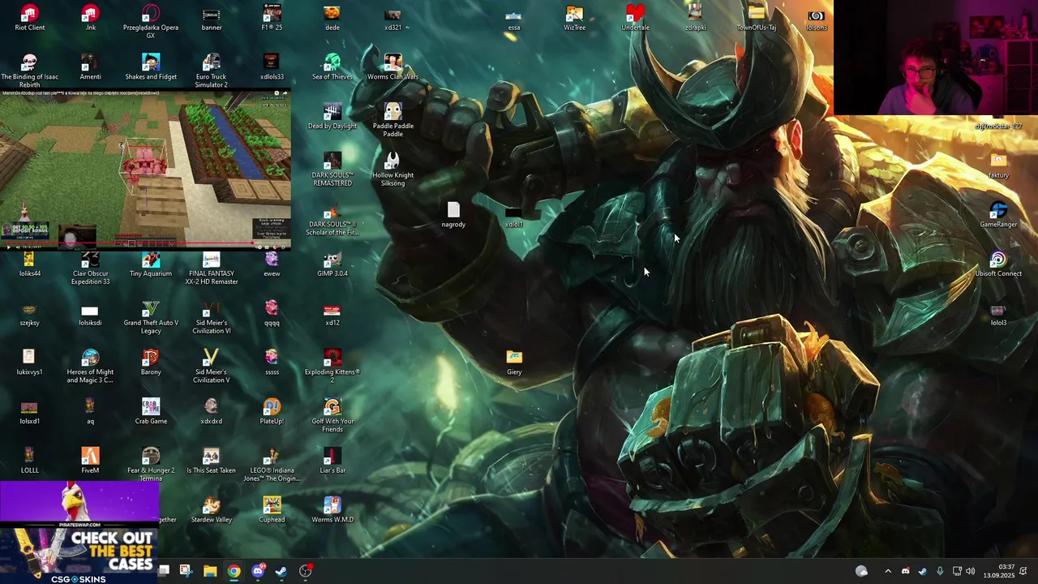Open the nagrody text file
The image size is (1038, 584).
pos(453,215)
